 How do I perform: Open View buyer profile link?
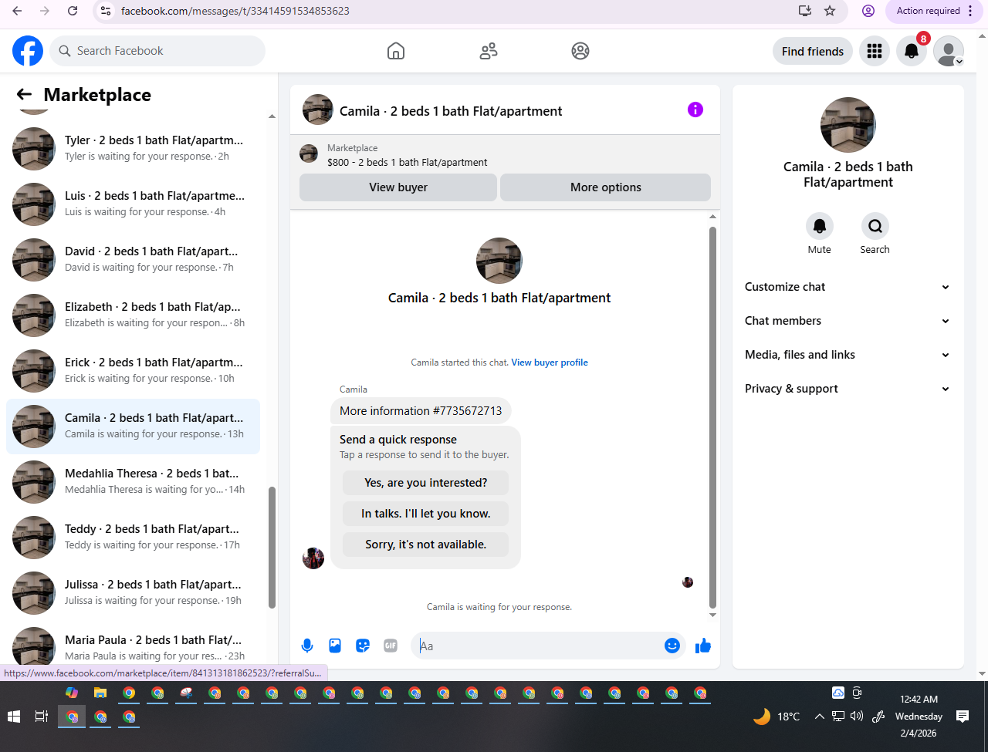pos(550,363)
